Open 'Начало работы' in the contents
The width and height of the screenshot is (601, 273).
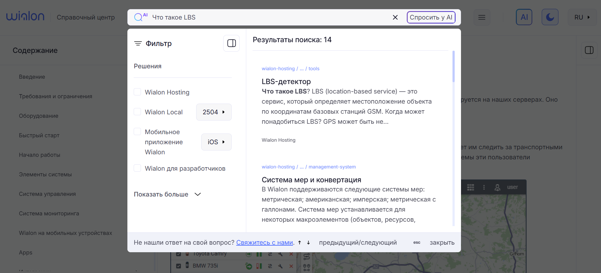tap(39, 155)
